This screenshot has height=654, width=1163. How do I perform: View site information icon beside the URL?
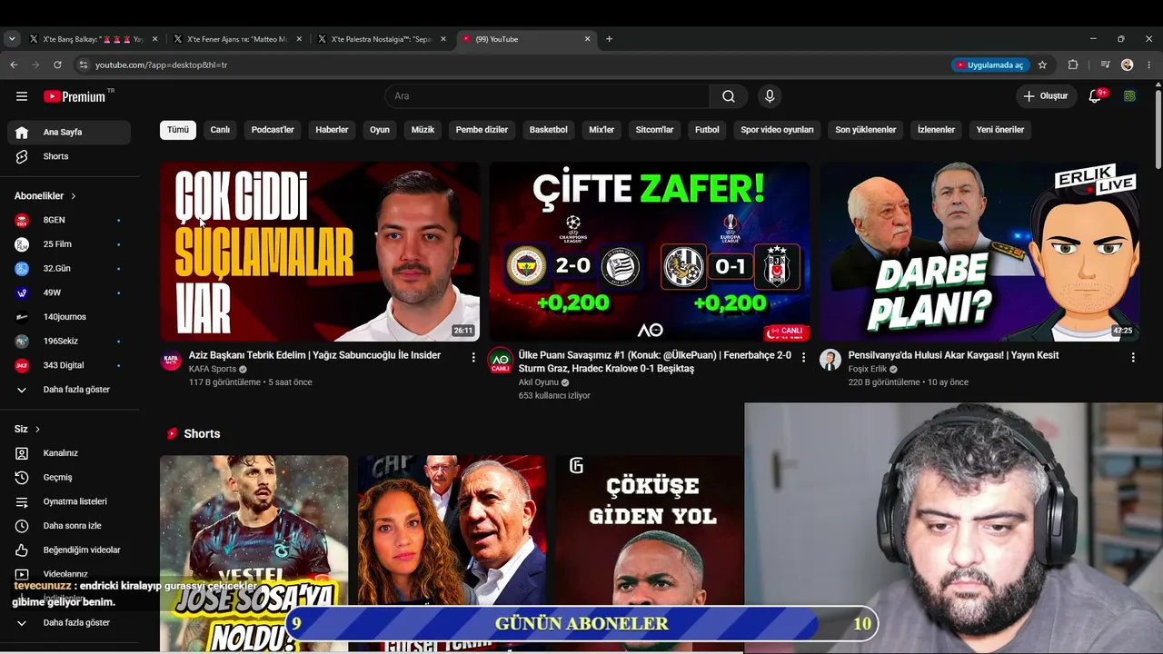click(x=83, y=64)
